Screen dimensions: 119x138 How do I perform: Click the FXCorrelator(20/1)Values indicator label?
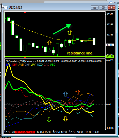19,61
